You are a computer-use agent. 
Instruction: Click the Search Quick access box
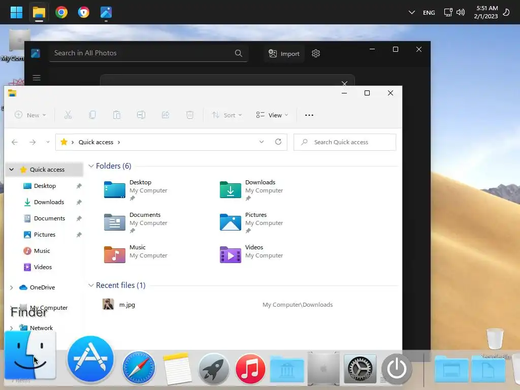(345, 142)
